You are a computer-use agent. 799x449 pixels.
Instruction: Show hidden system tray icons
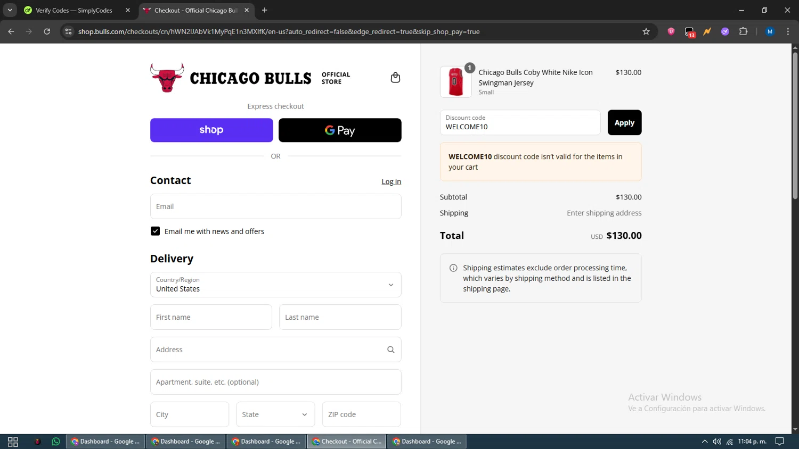705,442
